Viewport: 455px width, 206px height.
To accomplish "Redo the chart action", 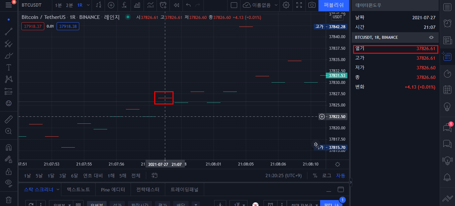I will (198, 5).
